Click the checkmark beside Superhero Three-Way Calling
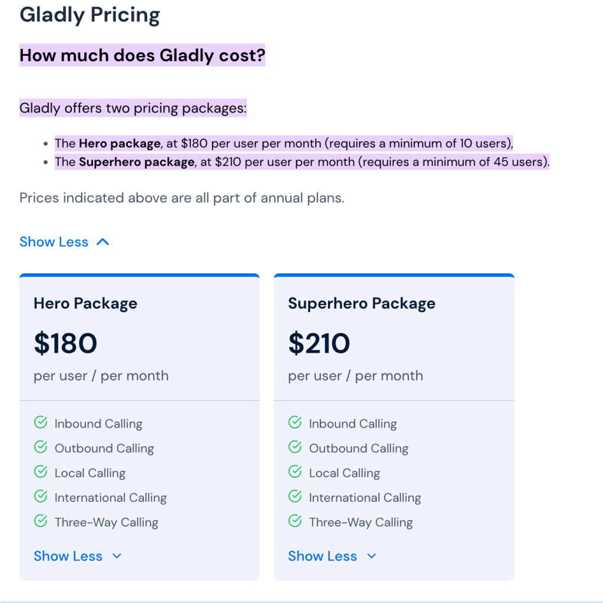 pos(294,521)
